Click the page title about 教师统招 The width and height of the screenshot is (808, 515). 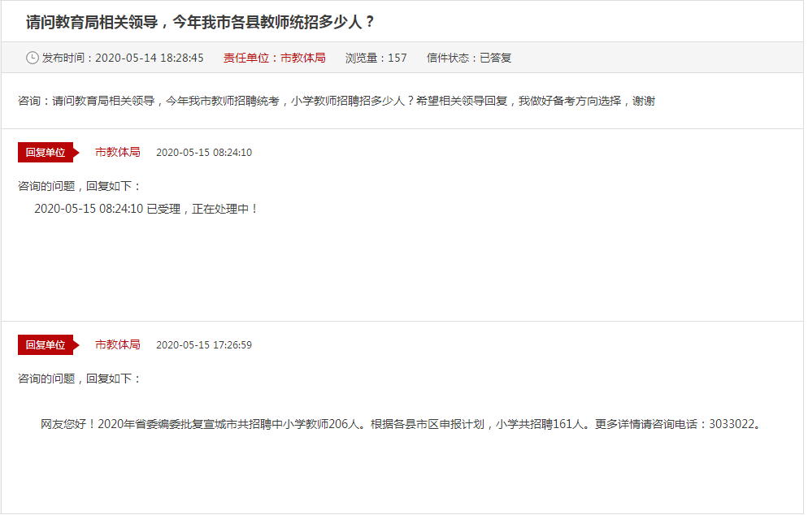click(200, 22)
